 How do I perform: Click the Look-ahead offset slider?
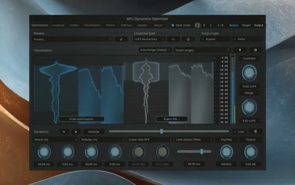[x=194, y=152]
